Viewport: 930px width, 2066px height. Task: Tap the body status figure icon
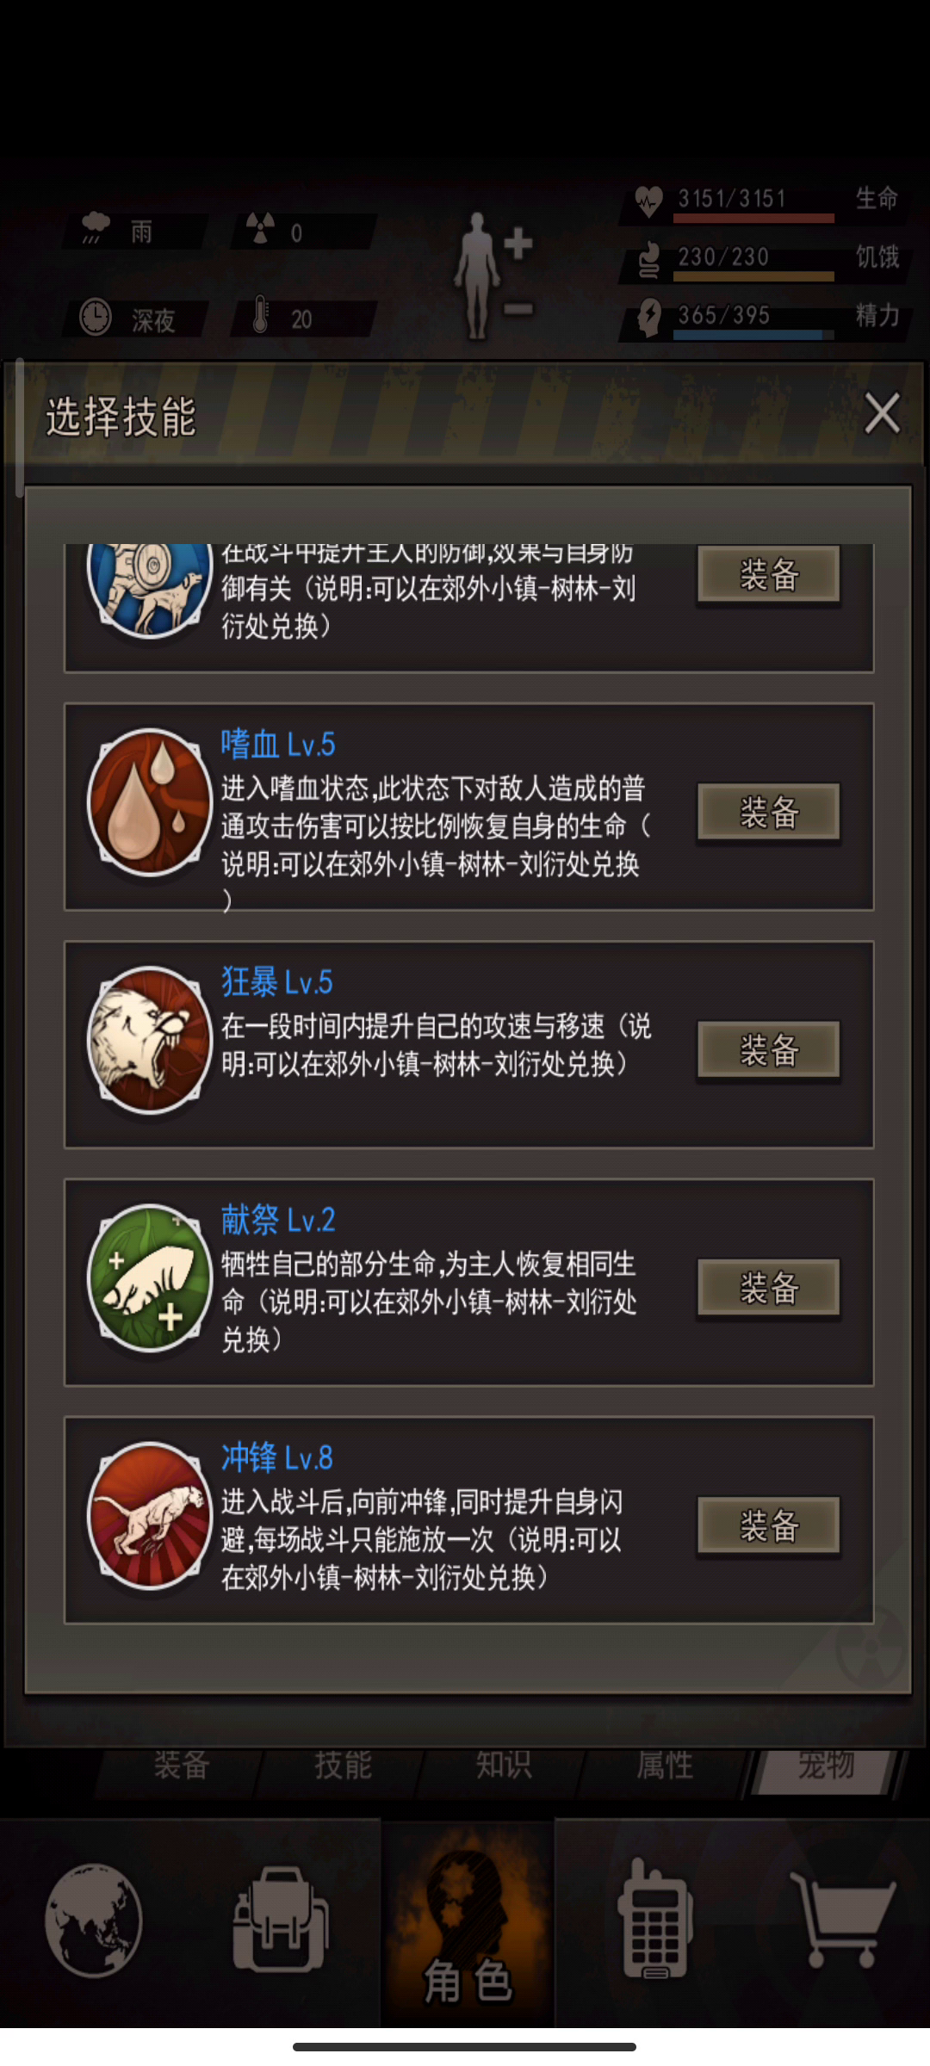[x=493, y=275]
